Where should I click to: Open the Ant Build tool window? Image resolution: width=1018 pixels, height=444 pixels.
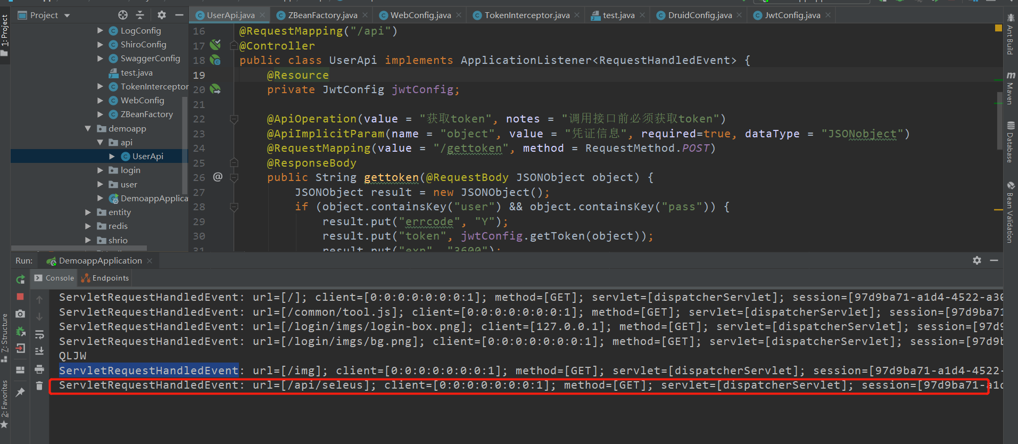1010,34
